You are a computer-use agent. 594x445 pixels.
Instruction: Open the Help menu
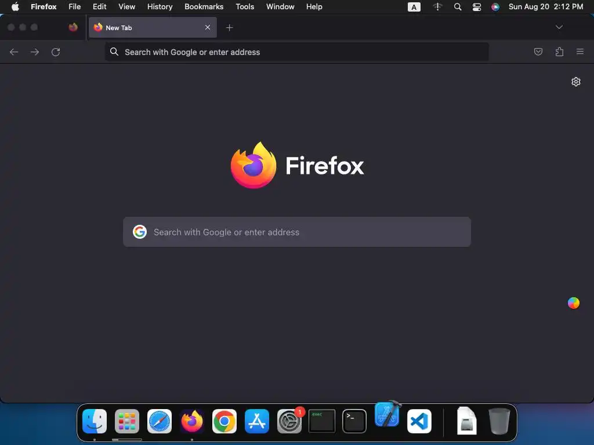pyautogui.click(x=314, y=6)
